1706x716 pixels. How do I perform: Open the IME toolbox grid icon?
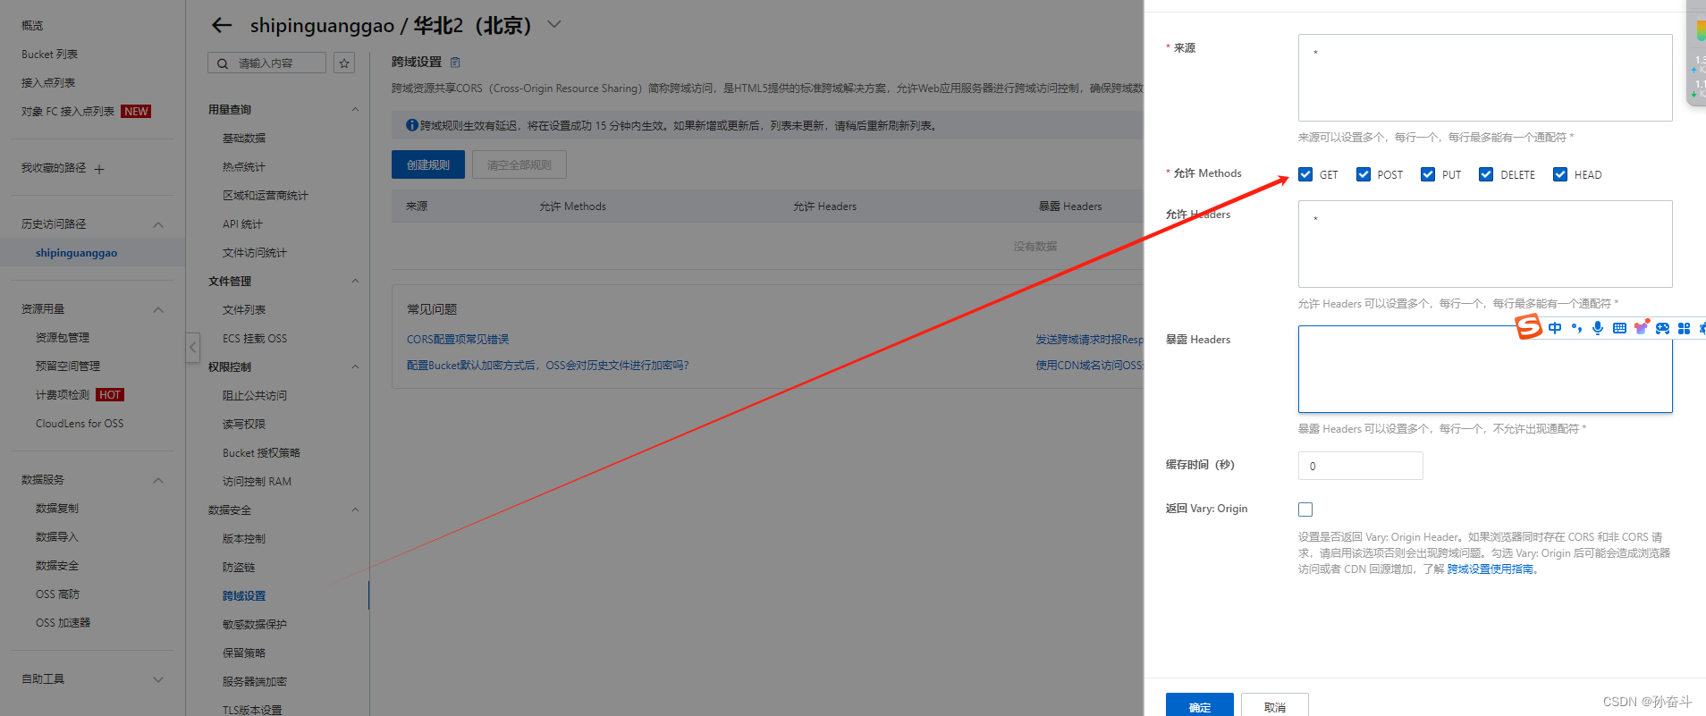[x=1684, y=328]
